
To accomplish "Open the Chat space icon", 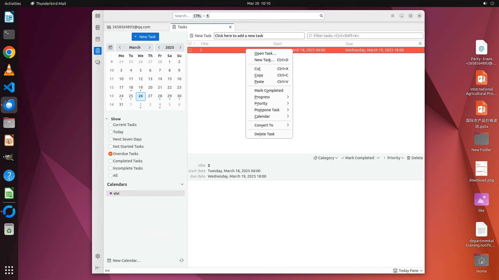I will 98,62.
